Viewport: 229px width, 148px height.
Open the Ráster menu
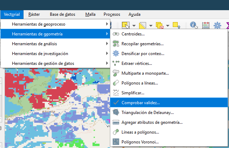tap(34, 14)
